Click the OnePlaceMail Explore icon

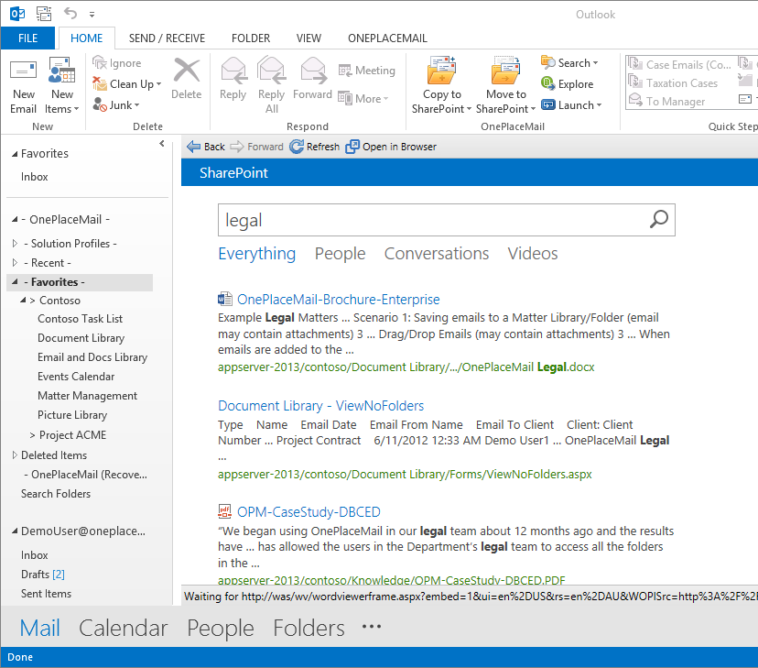pos(548,84)
